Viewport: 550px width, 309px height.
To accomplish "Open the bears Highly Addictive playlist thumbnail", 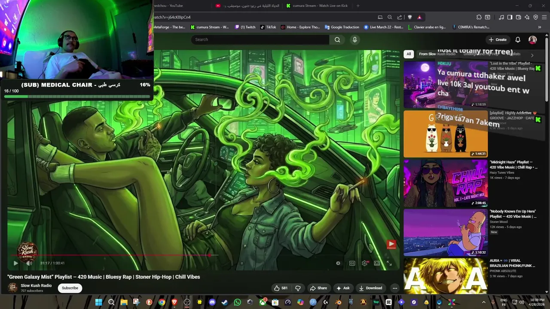I will [446, 134].
